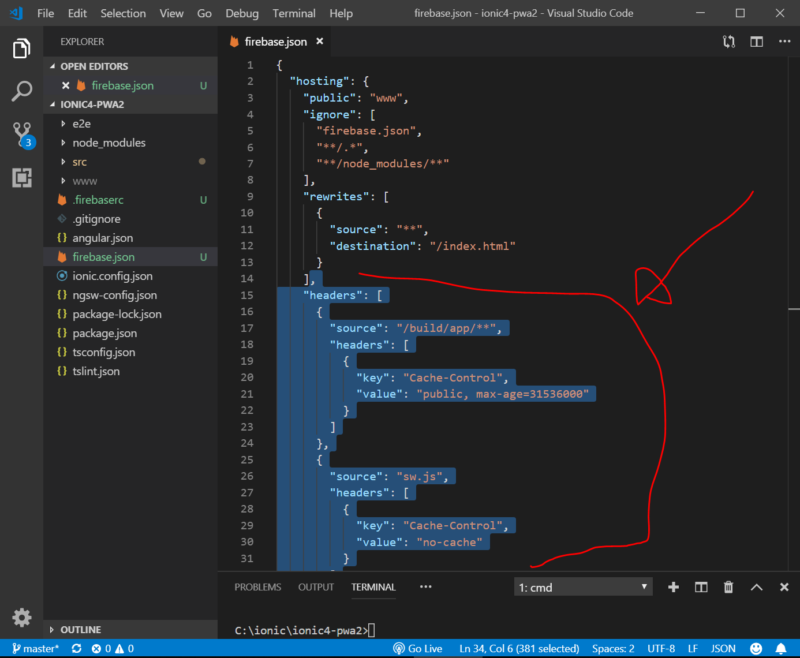This screenshot has width=800, height=658.
Task: Click Ln 34, Col 6 position indicator
Action: click(x=519, y=649)
